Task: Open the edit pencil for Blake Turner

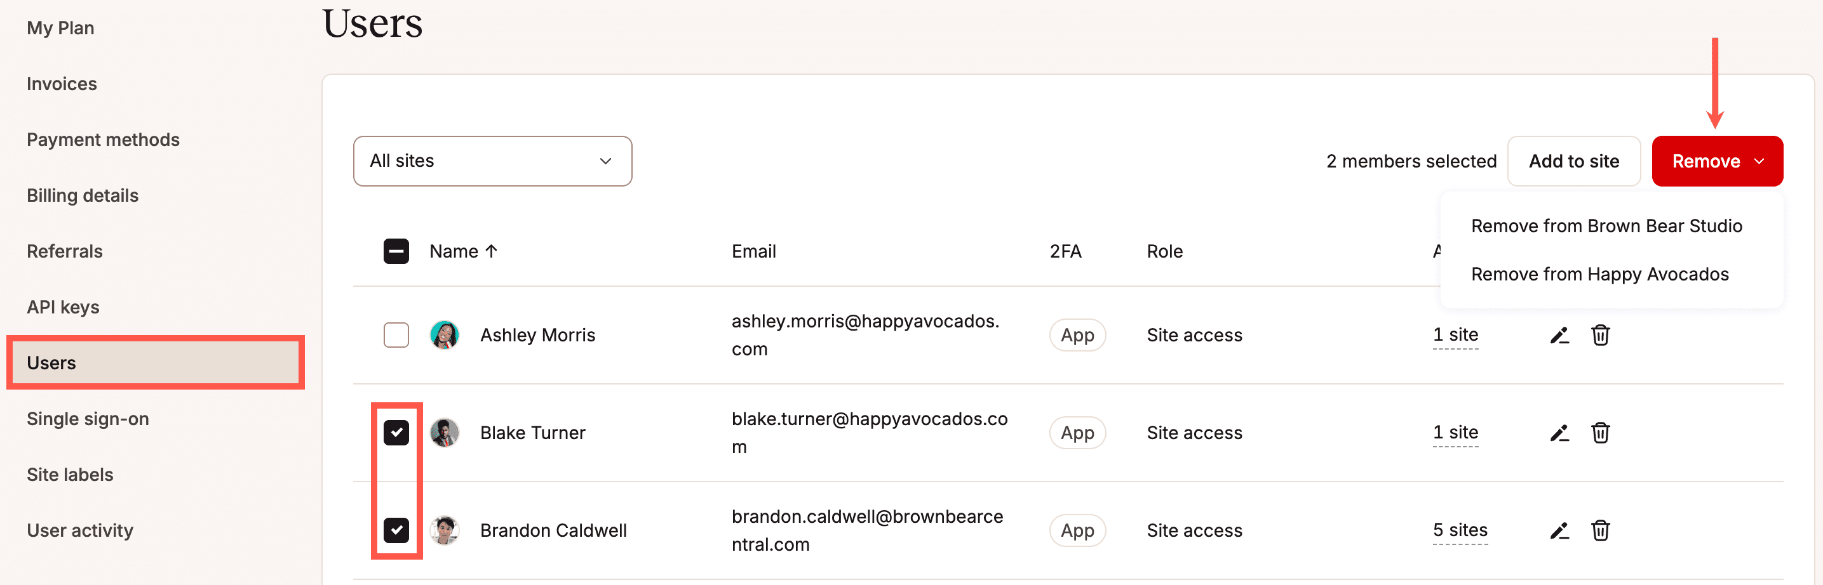Action: [1560, 432]
